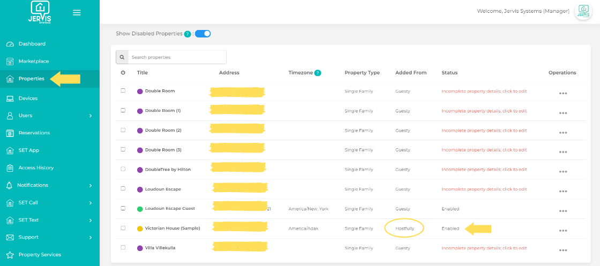The width and height of the screenshot is (600, 266).
Task: Check the box for Loudoun Escape Guest
Action: [123, 208]
